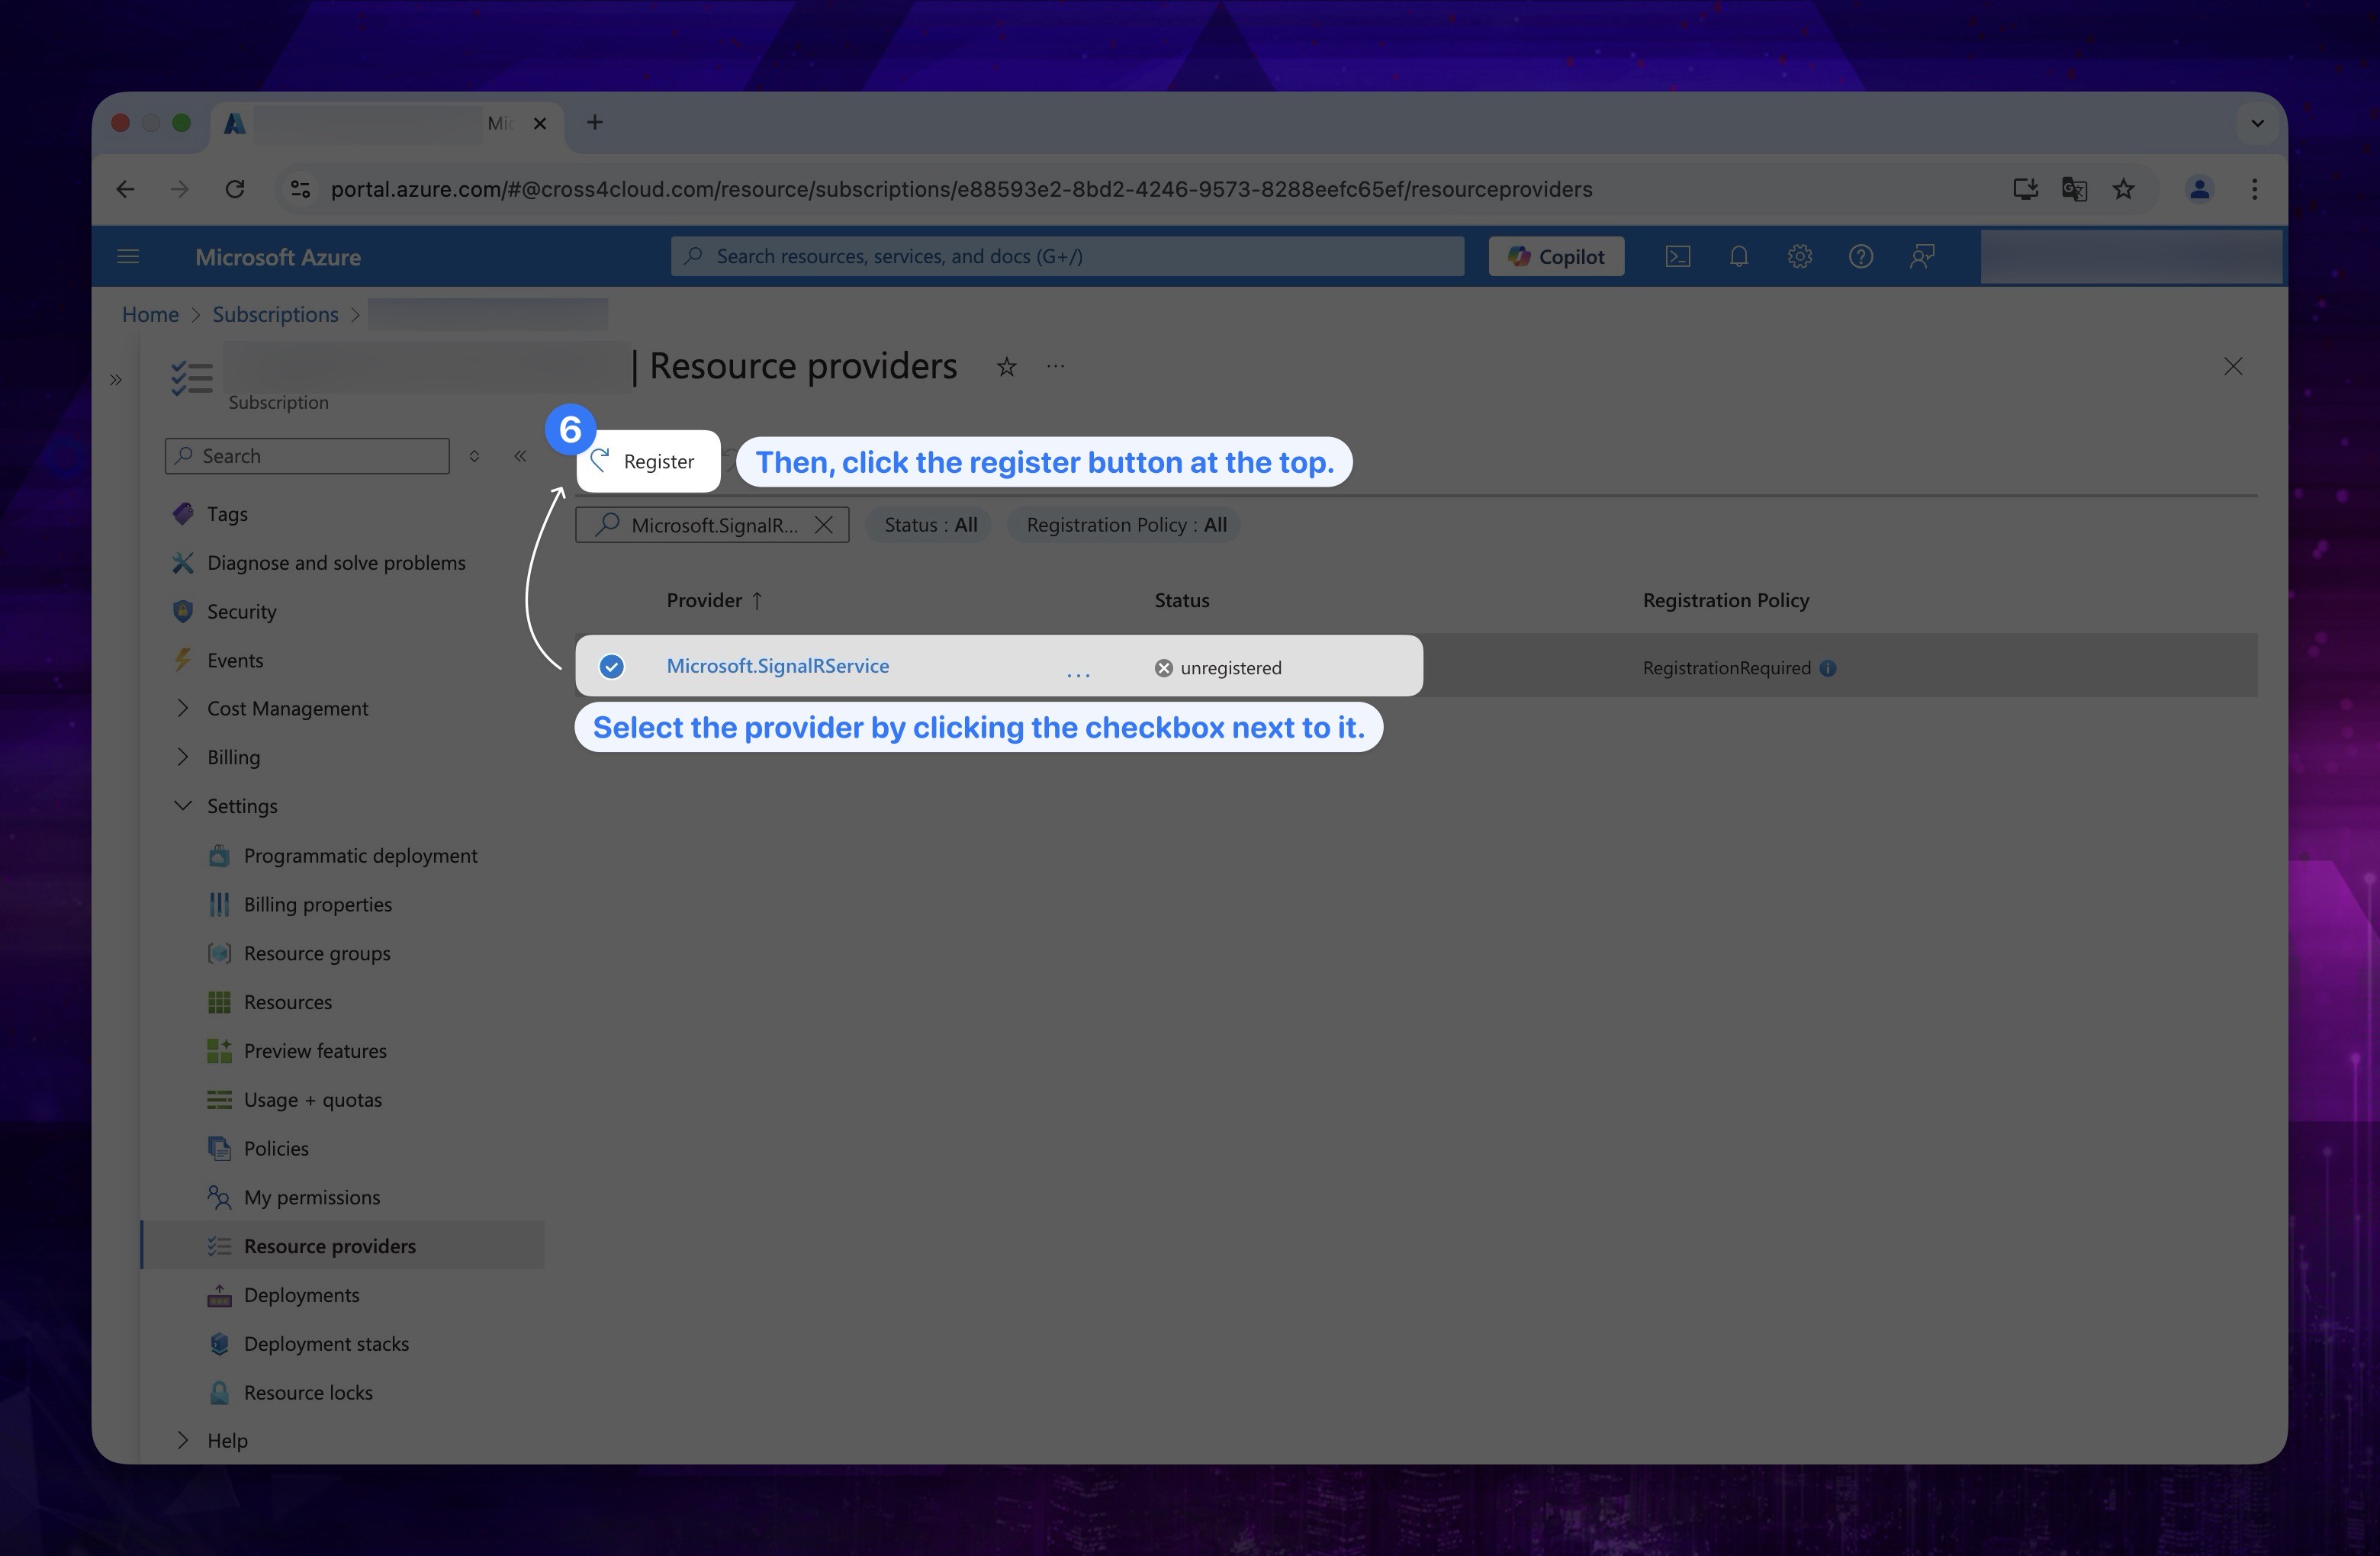Click the Subscriptions breadcrumb link
2380x1556 pixels.
(x=275, y=314)
